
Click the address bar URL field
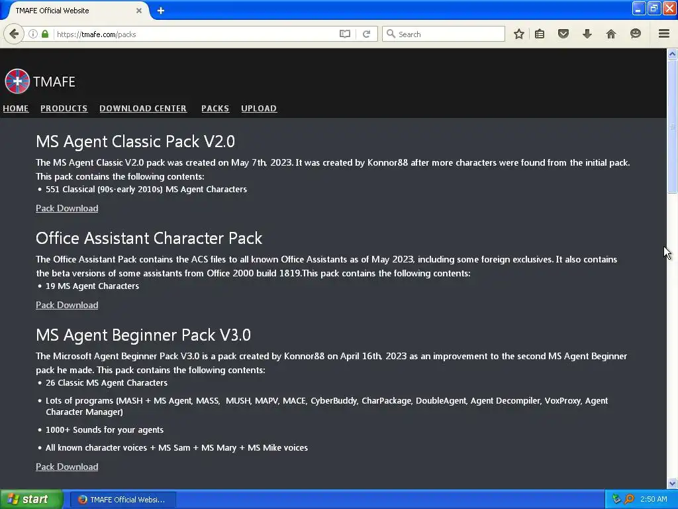195,34
